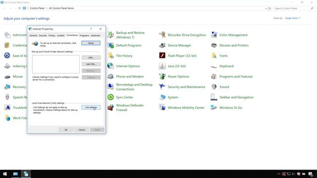Open the Windows Defender Firewall icon
Viewport: 317px width, 178px height.
coord(110,108)
